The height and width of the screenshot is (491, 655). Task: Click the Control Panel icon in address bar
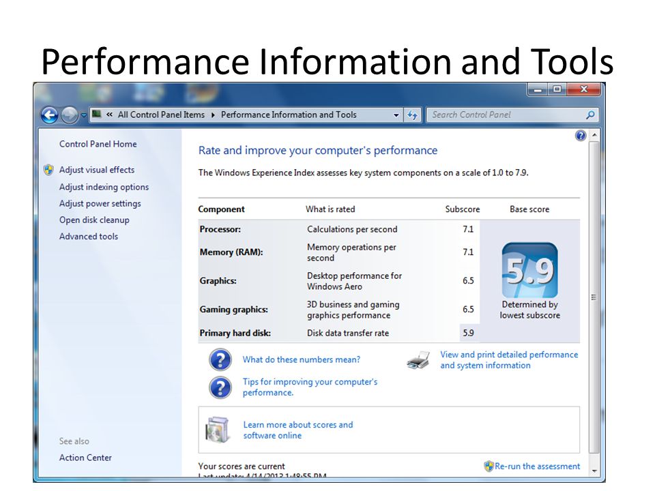pos(96,114)
